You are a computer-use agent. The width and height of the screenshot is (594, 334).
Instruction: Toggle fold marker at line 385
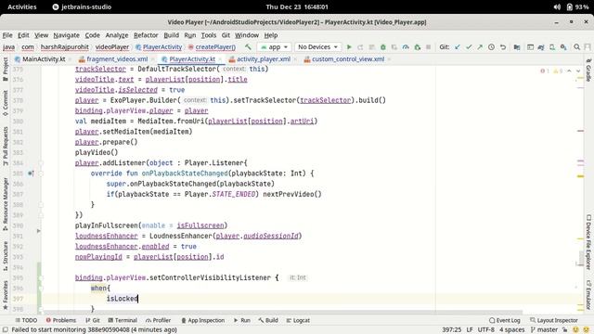pos(41,173)
